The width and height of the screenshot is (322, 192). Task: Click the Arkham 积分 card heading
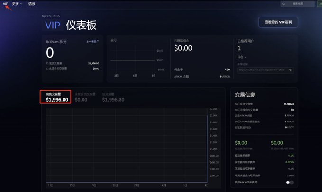point(56,41)
